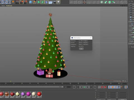Click the green magnifier sphere icon
Image resolution: width=134 pixels, height=100 pixels.
click(114, 2)
